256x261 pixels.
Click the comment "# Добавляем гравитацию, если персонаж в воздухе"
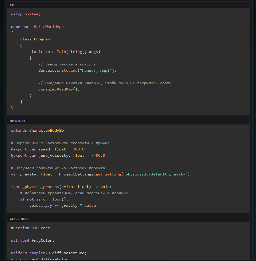click(x=74, y=193)
